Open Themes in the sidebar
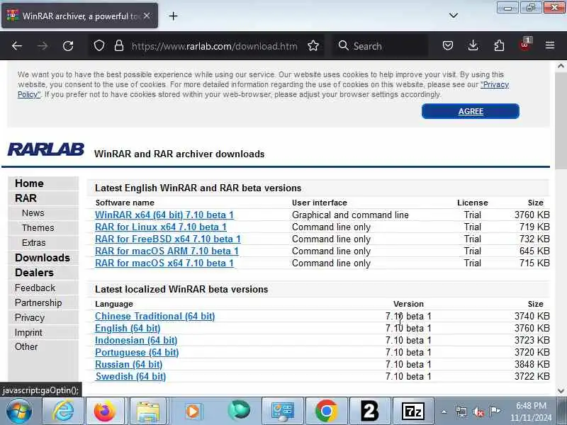Screen dimensions: 567x425 [x=38, y=227]
